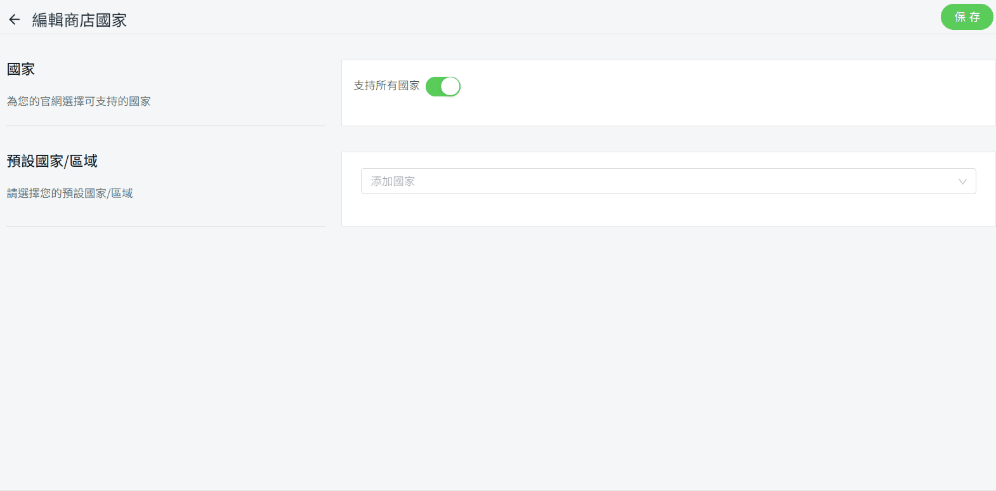This screenshot has height=491, width=996.
Task: Open the 添加國家 dropdown field
Action: (x=668, y=181)
